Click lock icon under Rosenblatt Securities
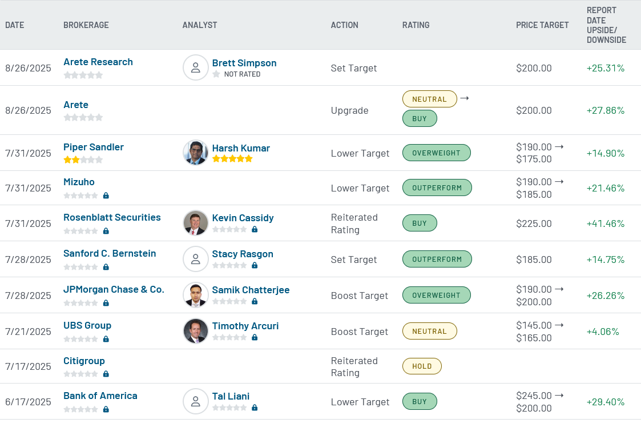 click(x=106, y=231)
